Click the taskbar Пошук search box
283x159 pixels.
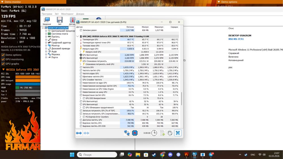click(97, 155)
